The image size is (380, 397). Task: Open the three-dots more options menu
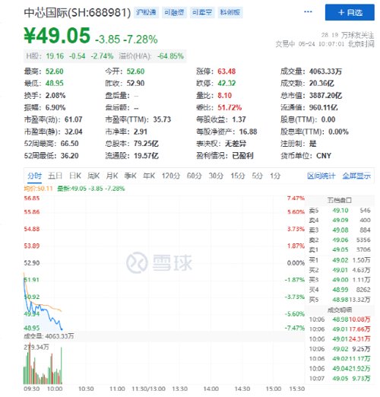pyautogui.click(x=308, y=11)
